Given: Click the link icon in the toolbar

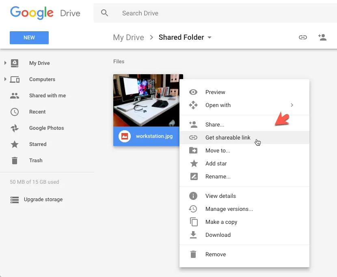Looking at the screenshot, I should (x=303, y=37).
